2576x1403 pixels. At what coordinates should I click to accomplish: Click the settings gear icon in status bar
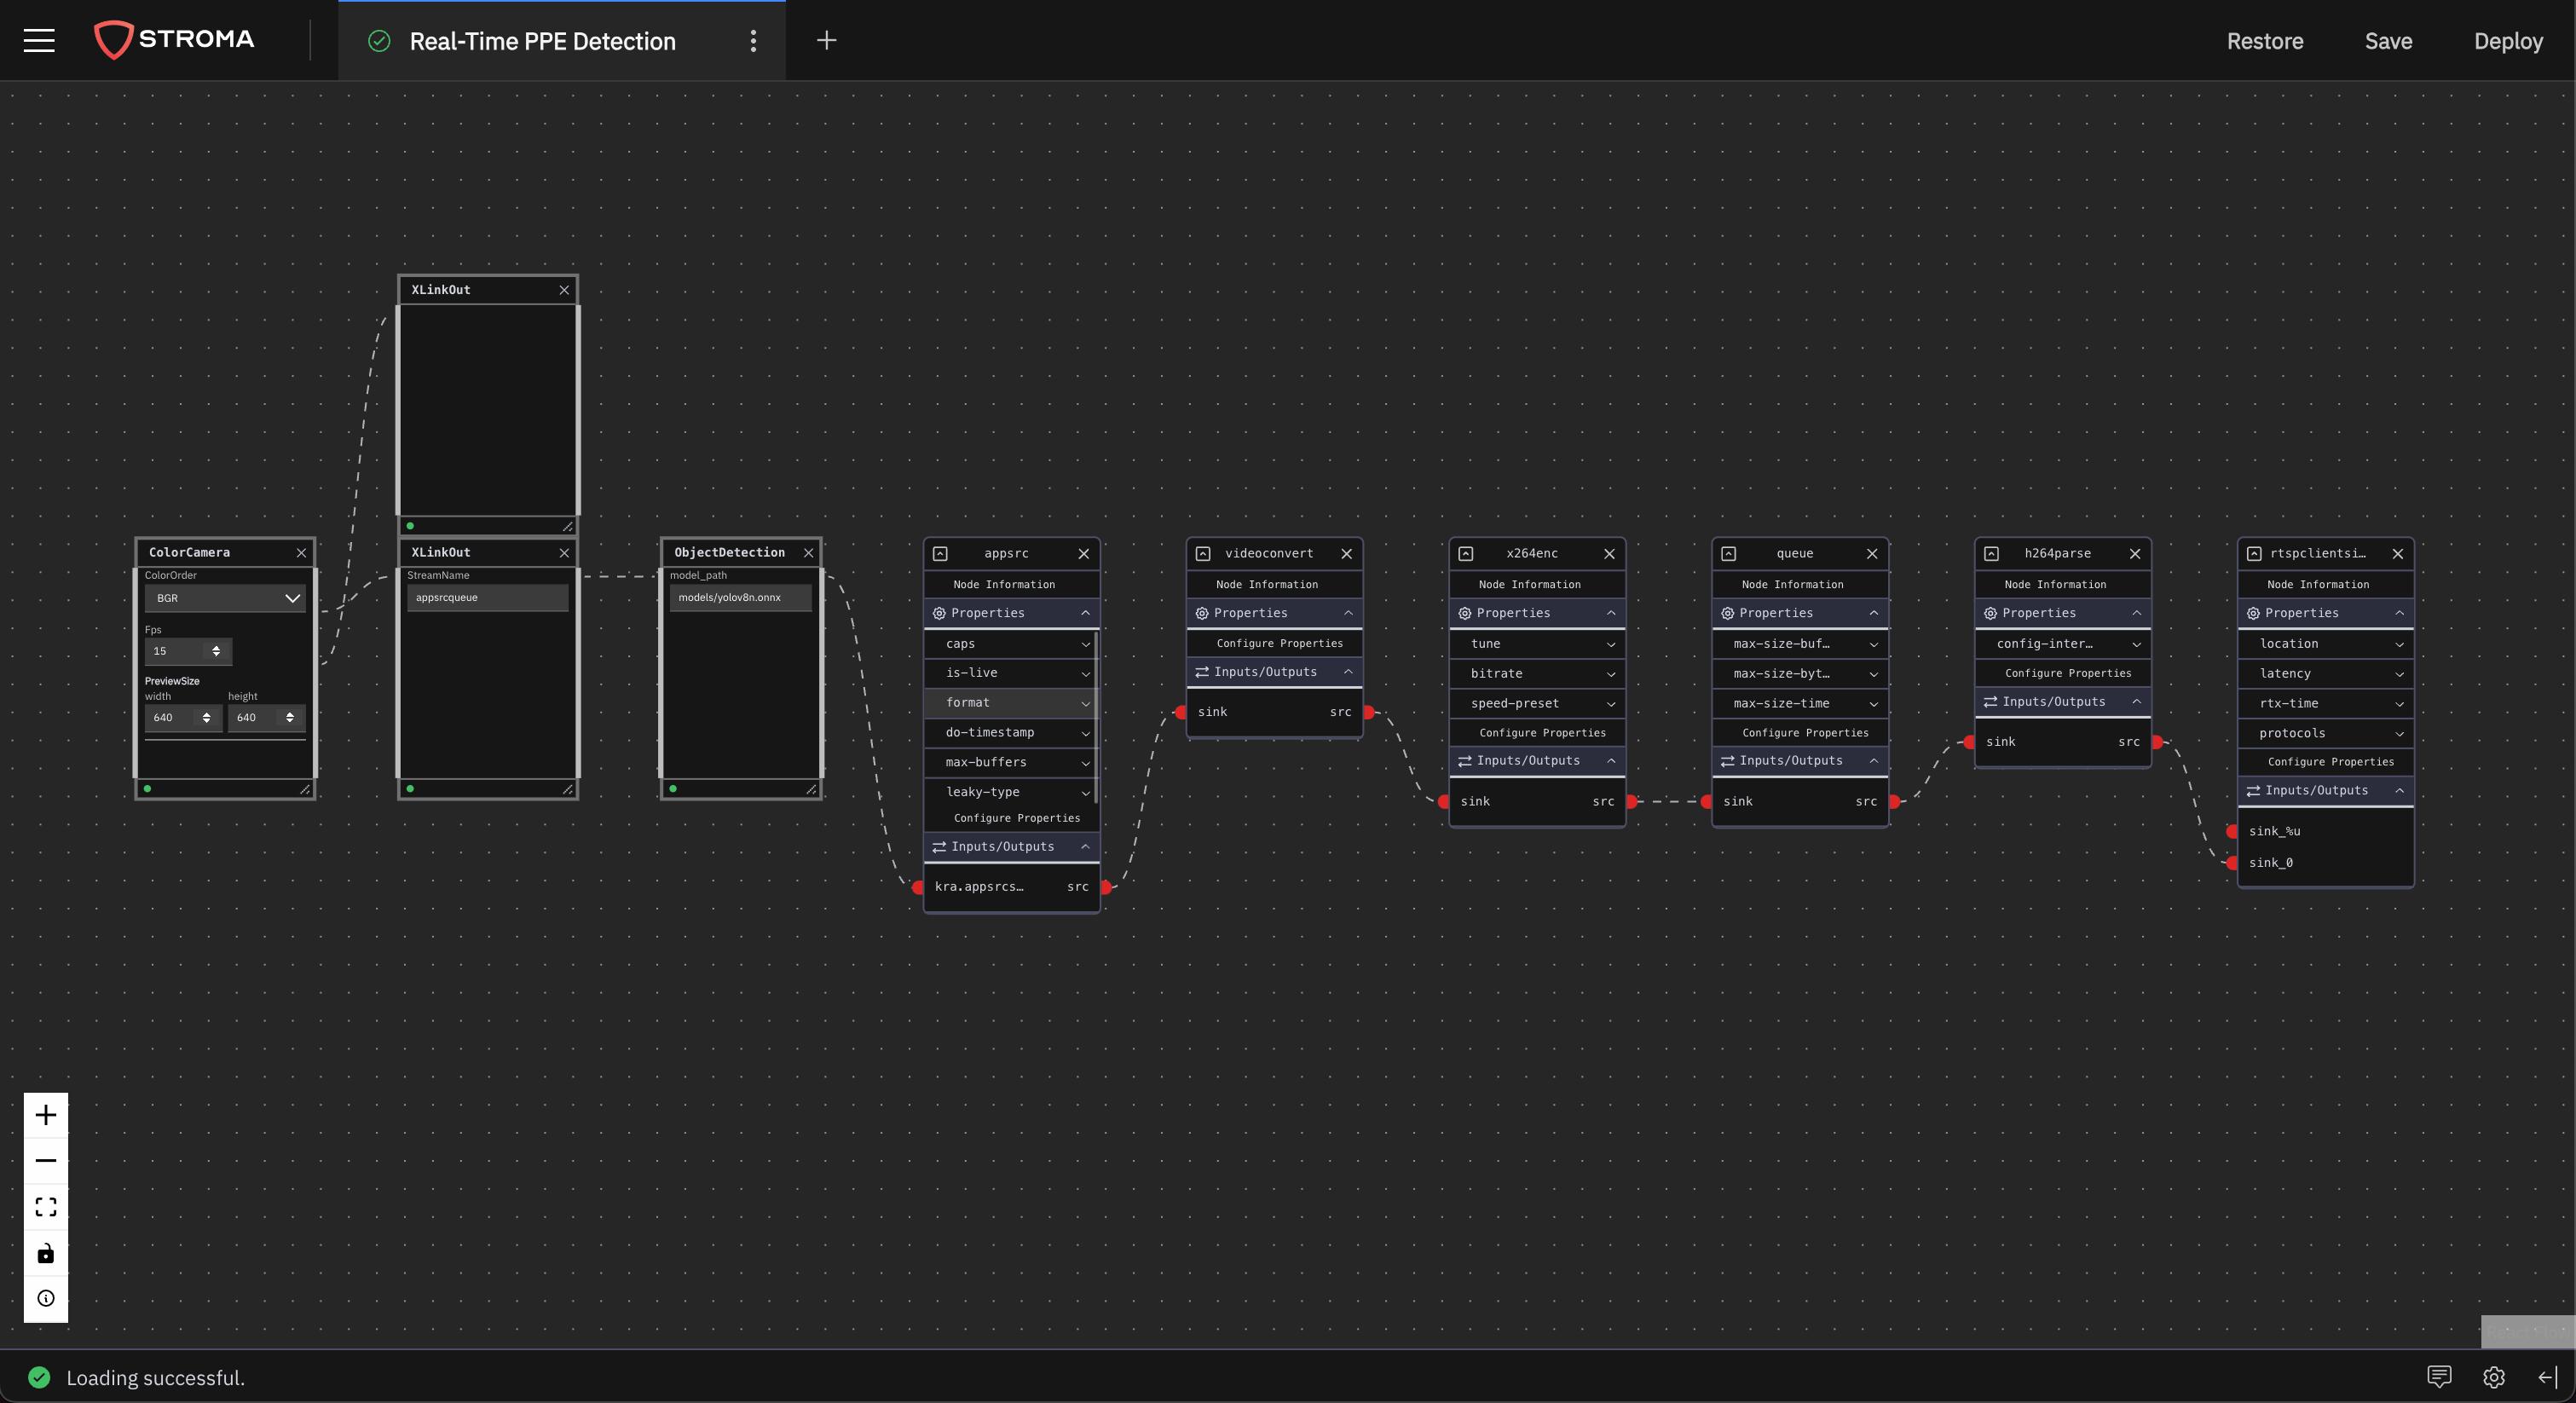(x=2493, y=1377)
